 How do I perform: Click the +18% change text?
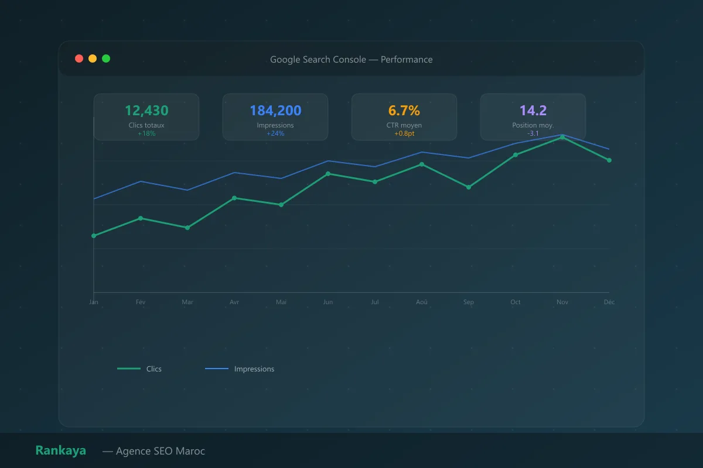(146, 133)
